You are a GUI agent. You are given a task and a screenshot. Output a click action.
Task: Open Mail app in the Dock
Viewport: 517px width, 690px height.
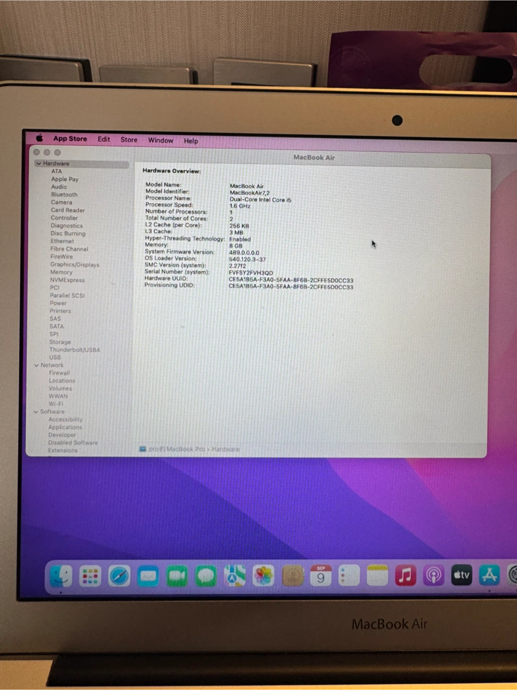pos(148,576)
